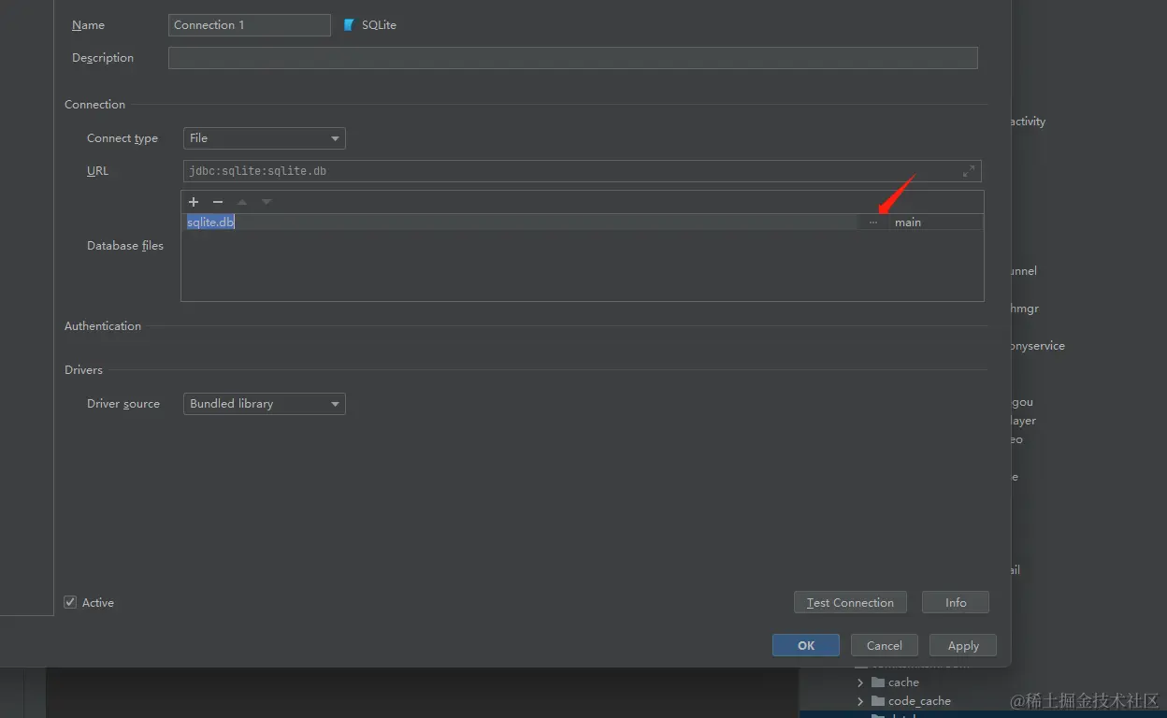This screenshot has width=1167, height=718.
Task: Click the URL field jdbc:sqlite:sqlite.db
Action: click(x=583, y=171)
